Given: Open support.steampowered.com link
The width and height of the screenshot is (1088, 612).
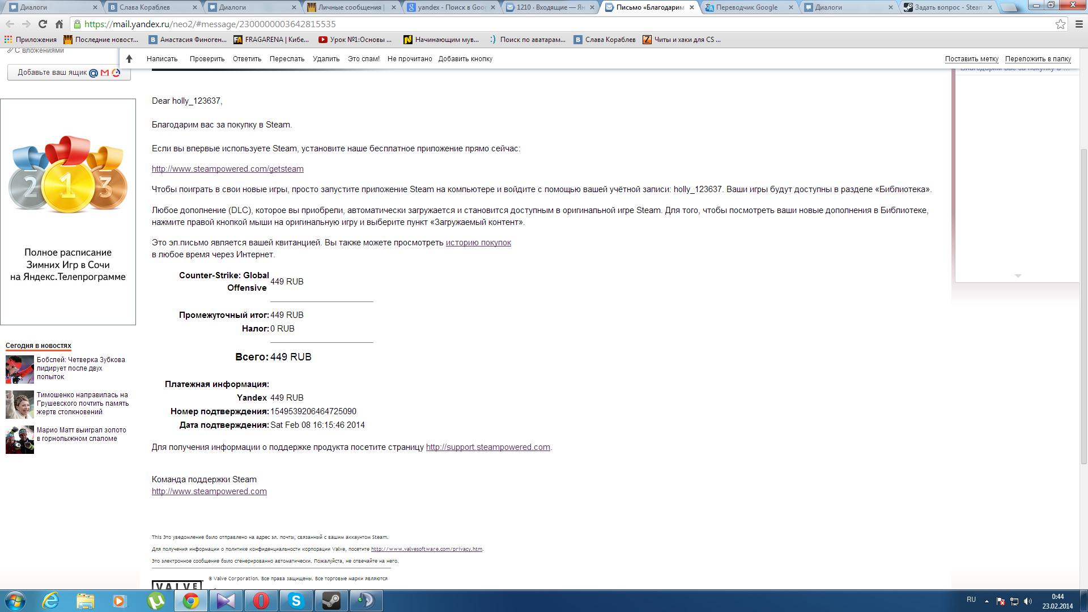Looking at the screenshot, I should coord(488,447).
